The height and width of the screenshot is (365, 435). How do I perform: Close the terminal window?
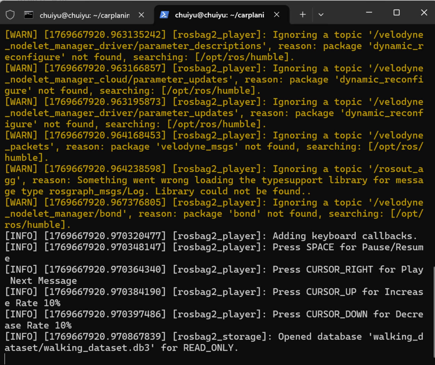pyautogui.click(x=424, y=13)
